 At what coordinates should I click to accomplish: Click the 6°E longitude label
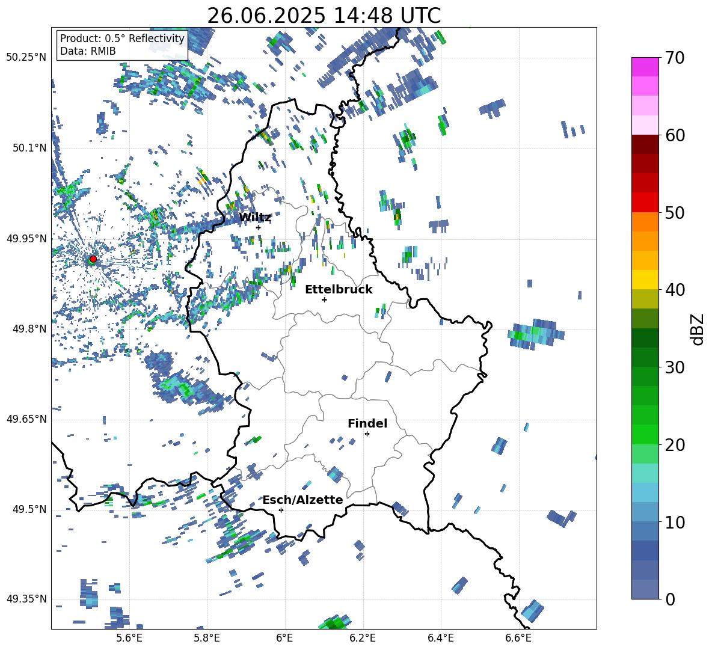[x=284, y=638]
